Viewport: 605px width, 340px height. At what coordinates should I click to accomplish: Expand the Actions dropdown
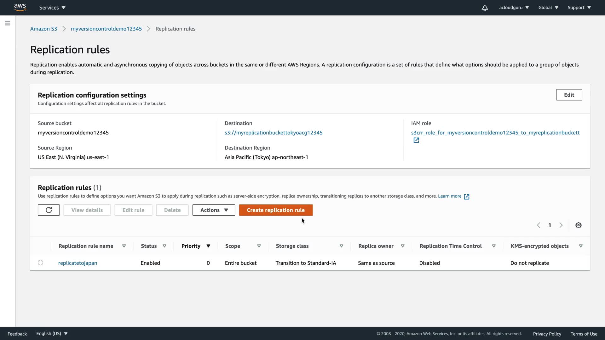tap(214, 210)
